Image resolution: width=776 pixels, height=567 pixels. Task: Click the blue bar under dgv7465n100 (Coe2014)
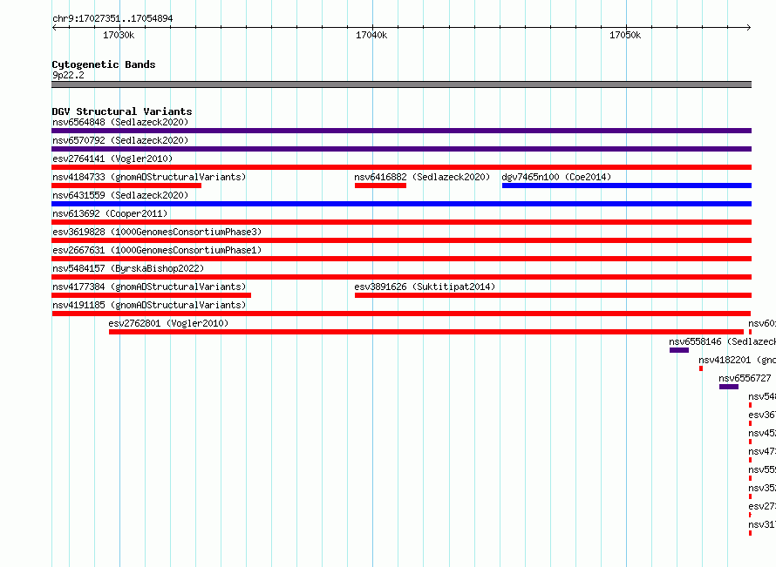pos(627,186)
